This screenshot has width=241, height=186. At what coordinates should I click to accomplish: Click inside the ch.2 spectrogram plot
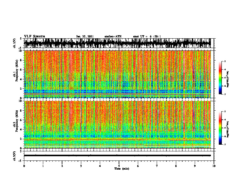[x=119, y=125]
